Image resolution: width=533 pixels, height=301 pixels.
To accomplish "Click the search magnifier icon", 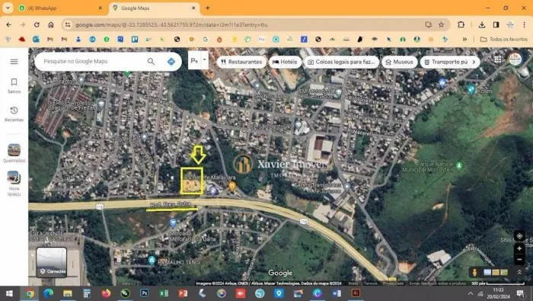I will tap(151, 62).
